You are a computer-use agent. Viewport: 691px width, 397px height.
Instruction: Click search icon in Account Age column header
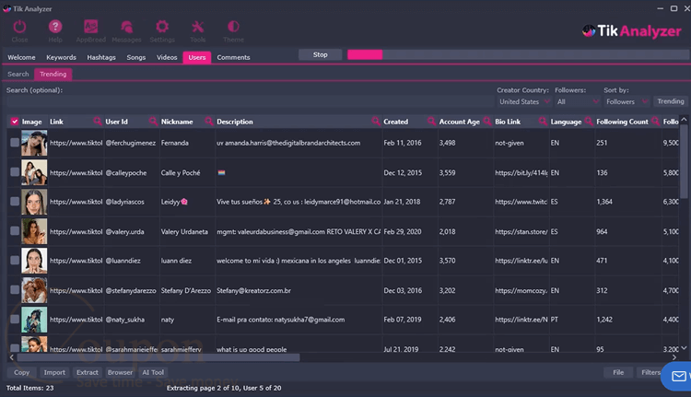(x=487, y=122)
